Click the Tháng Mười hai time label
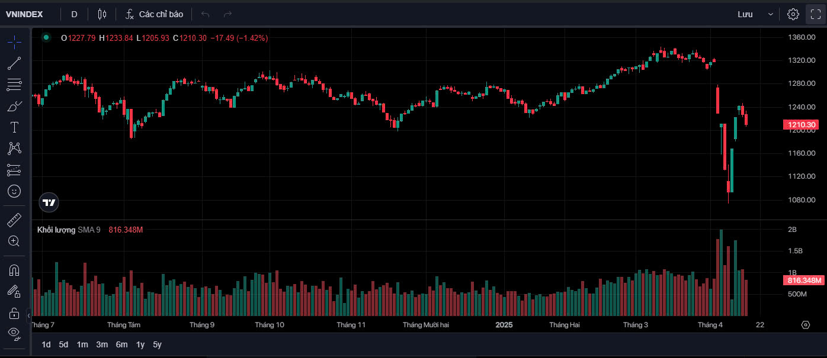This screenshot has height=358, width=827. pos(426,325)
